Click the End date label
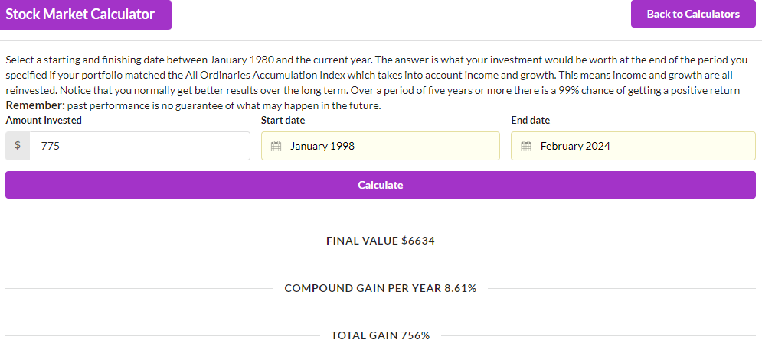This screenshot has width=762, height=353. click(x=530, y=120)
